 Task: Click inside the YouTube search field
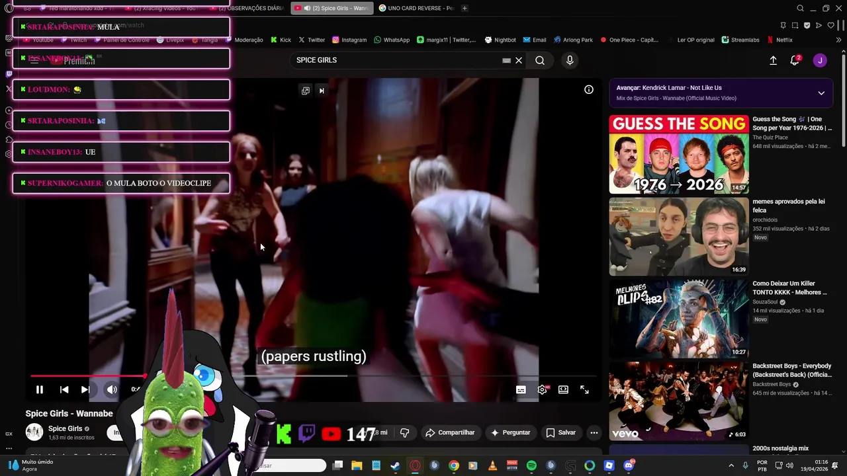(x=397, y=60)
